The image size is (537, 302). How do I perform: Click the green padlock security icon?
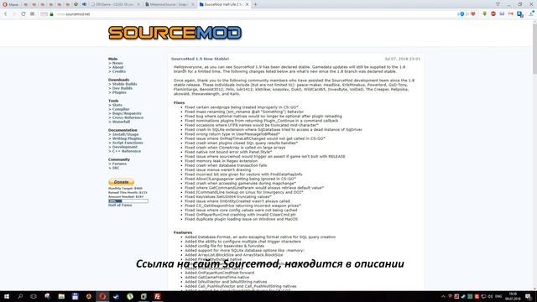(52, 14)
